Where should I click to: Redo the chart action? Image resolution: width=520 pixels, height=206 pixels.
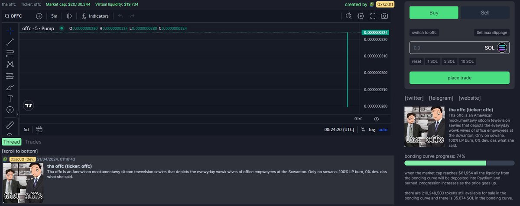point(132,16)
